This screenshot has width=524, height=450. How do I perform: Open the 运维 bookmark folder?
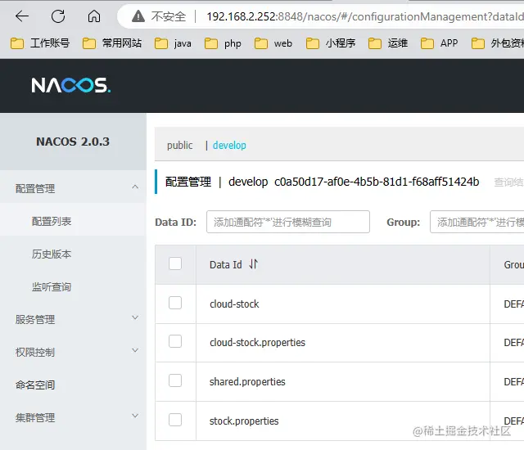[387, 43]
